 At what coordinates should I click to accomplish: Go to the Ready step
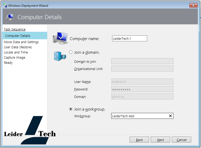click(8, 63)
